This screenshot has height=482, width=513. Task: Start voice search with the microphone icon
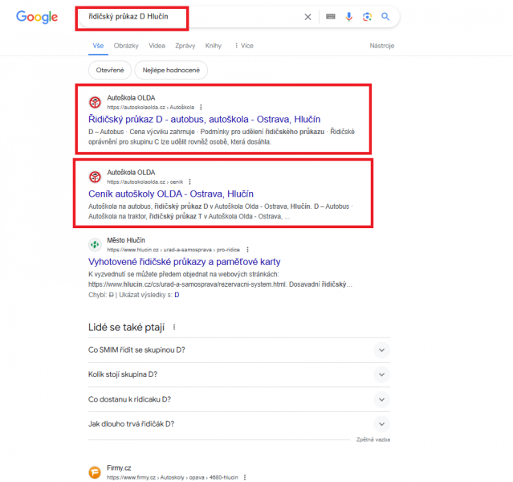click(x=348, y=16)
